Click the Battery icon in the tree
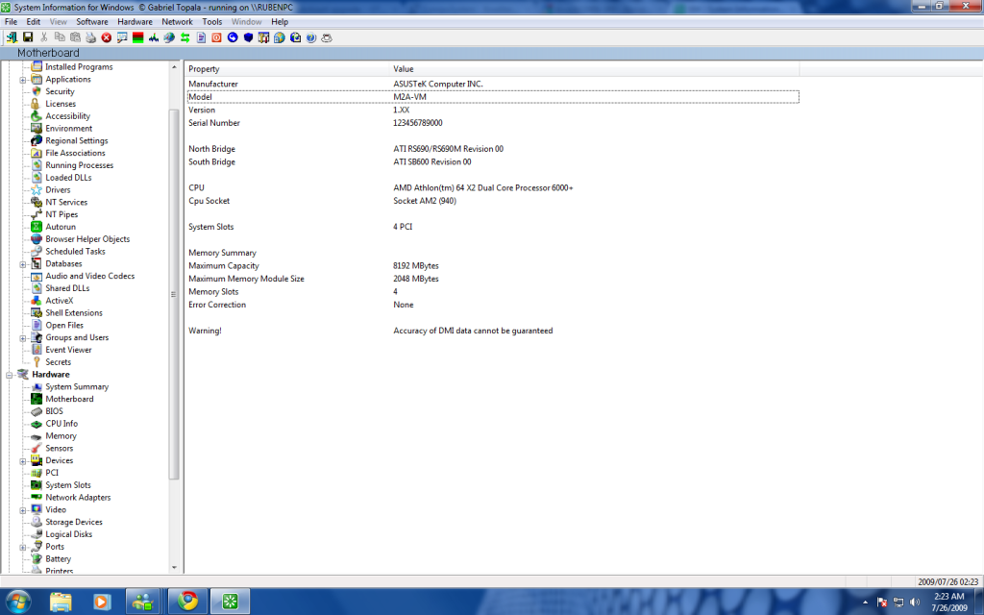 [37, 558]
